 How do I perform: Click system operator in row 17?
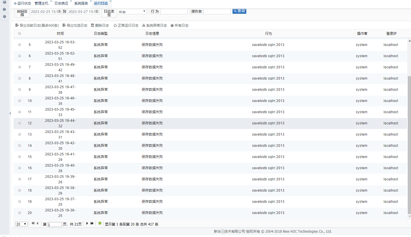[362, 179]
